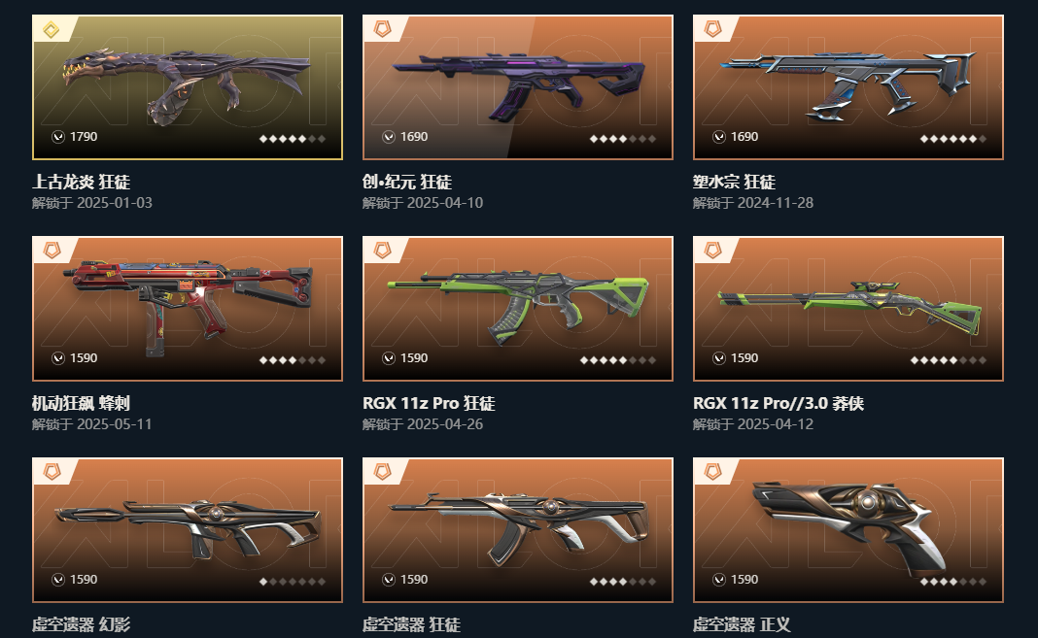This screenshot has height=638, width=1038.
Task: Click the 虚空遗器 狂徒 title text
Action: click(412, 624)
